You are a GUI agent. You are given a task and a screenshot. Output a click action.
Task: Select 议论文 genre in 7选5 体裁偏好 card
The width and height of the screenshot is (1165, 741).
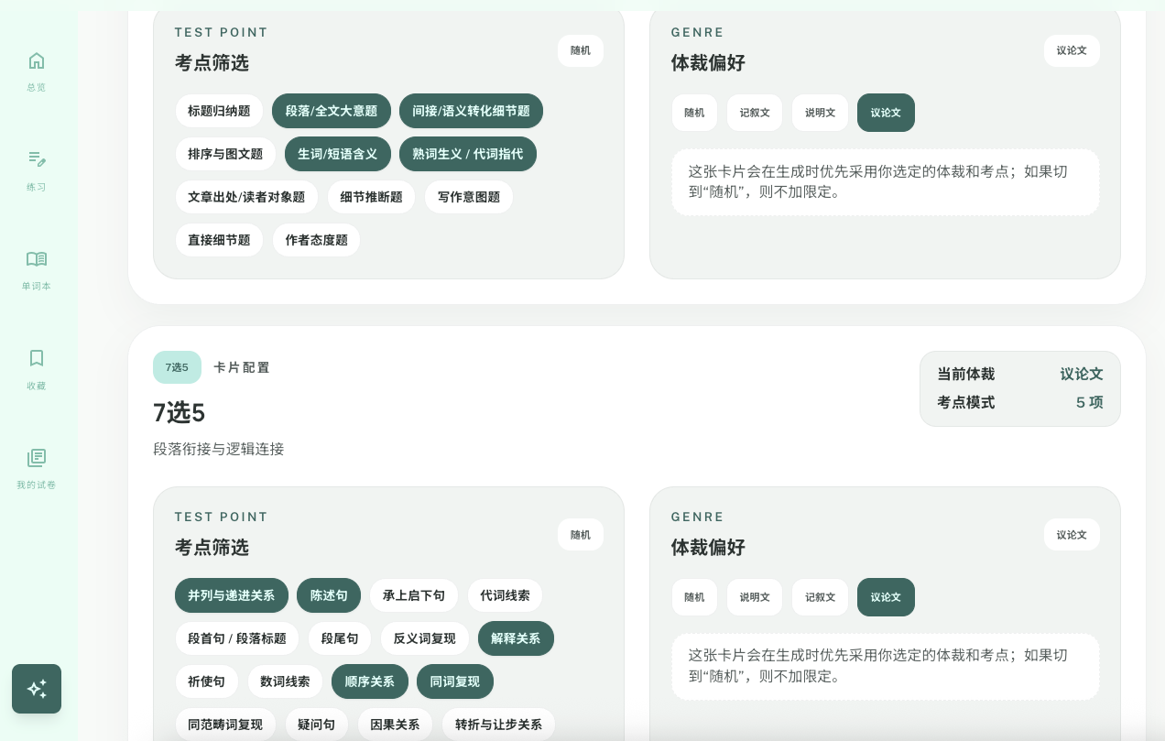coord(886,597)
